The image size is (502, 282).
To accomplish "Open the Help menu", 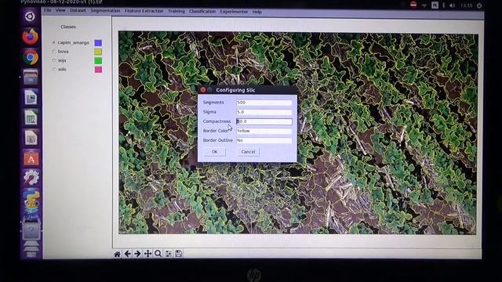I will (x=257, y=12).
